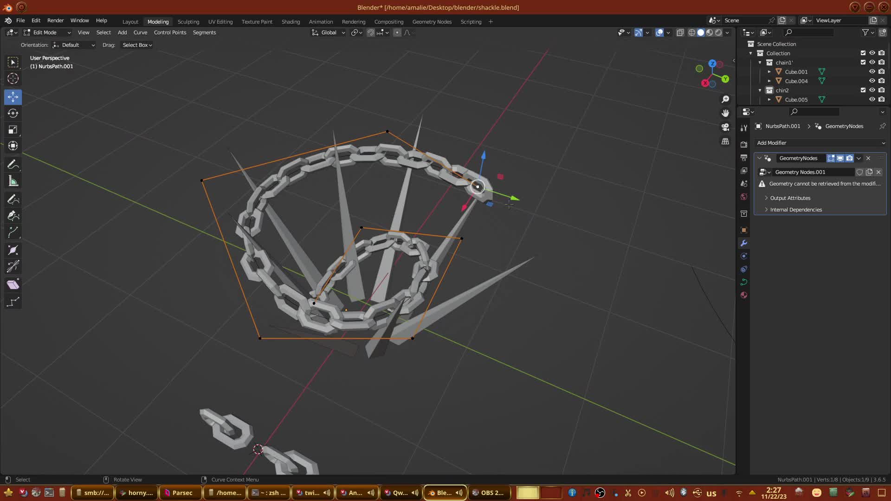Activate the Rotate tool
Viewport: 891px width, 501px height.
pos(13,113)
